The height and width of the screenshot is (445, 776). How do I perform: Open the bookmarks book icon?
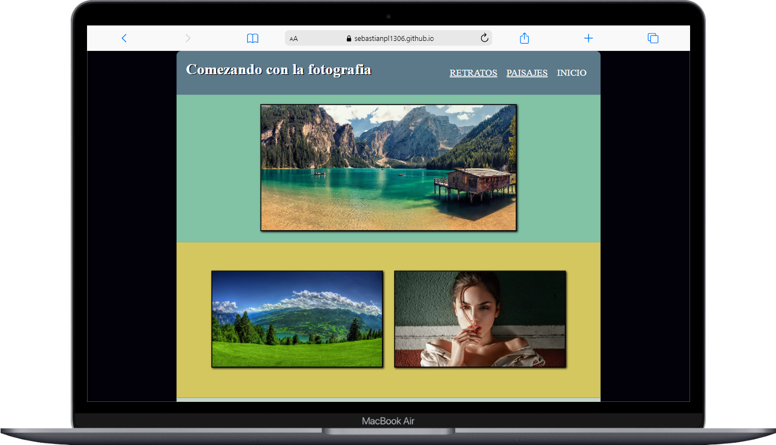pyautogui.click(x=253, y=38)
